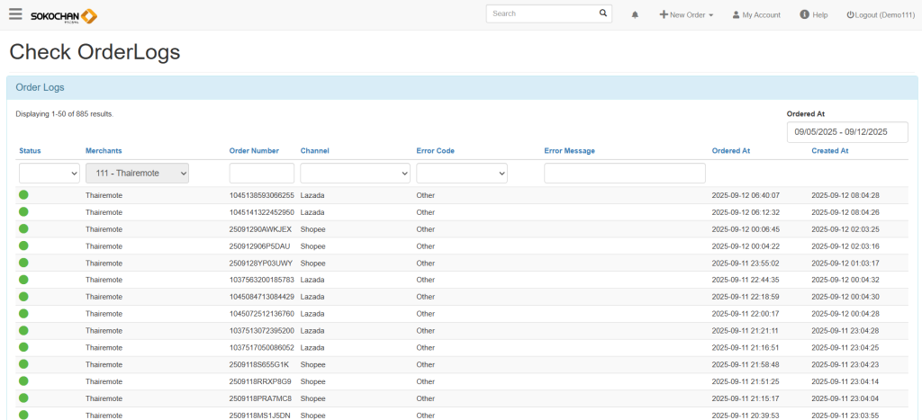Image resolution: width=922 pixels, height=420 pixels.
Task: Open the notifications bell icon
Action: point(635,15)
